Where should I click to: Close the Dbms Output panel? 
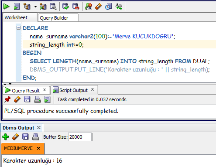pos(39,128)
